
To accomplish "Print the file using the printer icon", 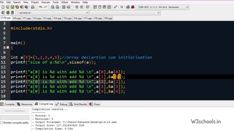I will click(33, 7).
